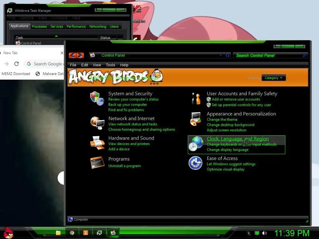Click Add a device link

pos(119,149)
